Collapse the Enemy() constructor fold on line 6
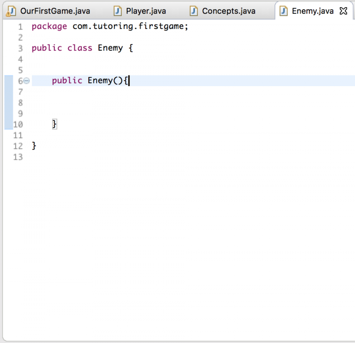The height and width of the screenshot is (343, 355). (27, 81)
